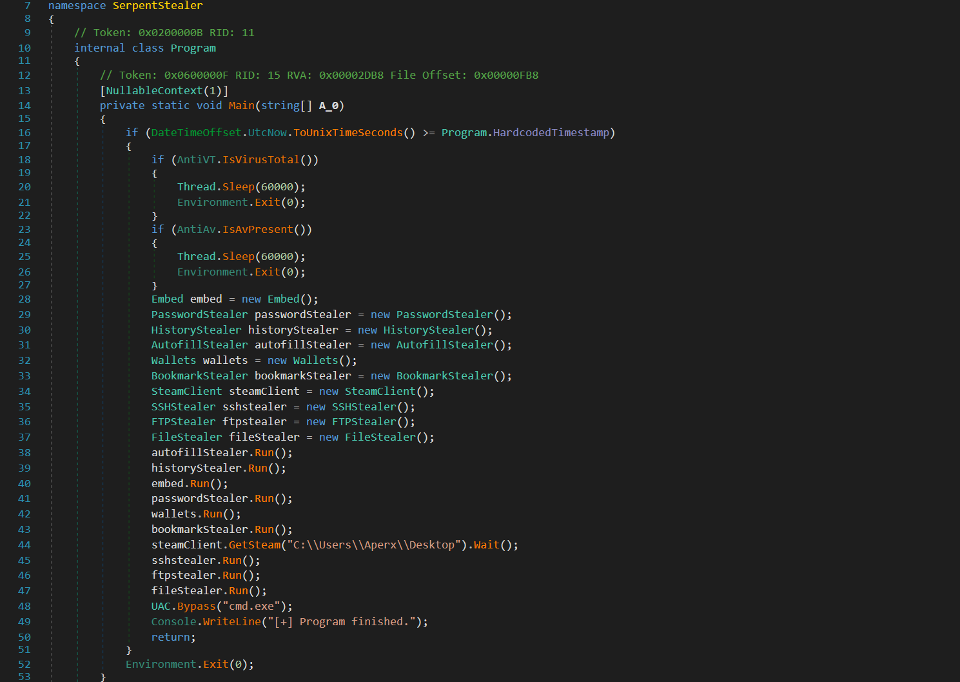The image size is (960, 682).
Task: Click Run in sshstealer.Run() on line 45
Action: pyautogui.click(x=232, y=561)
